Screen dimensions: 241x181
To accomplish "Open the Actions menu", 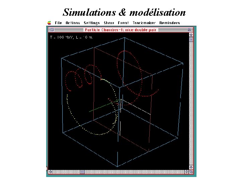I will (x=73, y=23).
